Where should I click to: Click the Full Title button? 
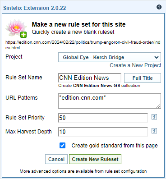click(x=143, y=78)
